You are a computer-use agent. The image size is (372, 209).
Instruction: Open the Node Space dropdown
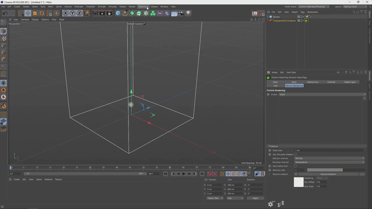tap(314, 7)
